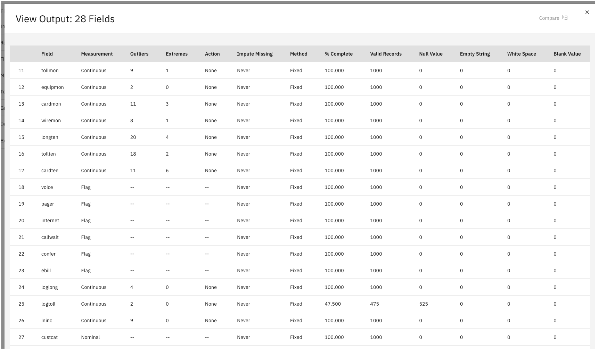Click cardten extremes value 6
599x349 pixels.
pos(167,171)
